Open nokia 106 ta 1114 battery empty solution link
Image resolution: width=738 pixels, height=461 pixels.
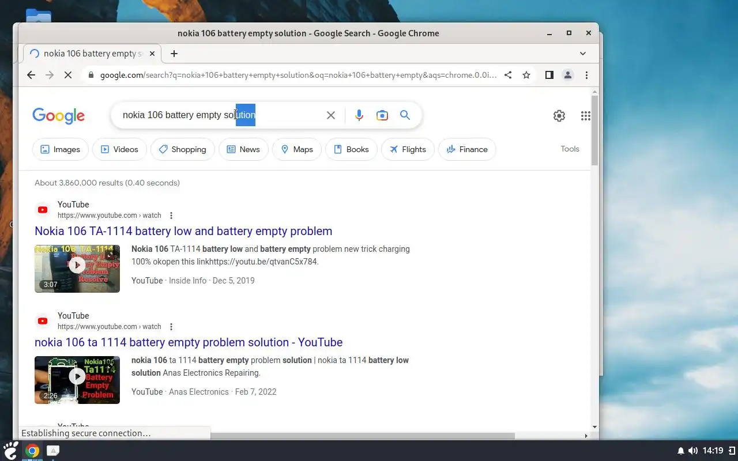click(189, 342)
